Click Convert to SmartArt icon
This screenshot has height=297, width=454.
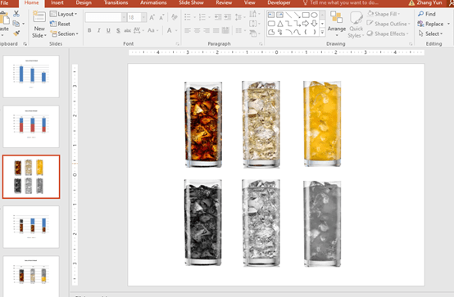click(252, 34)
